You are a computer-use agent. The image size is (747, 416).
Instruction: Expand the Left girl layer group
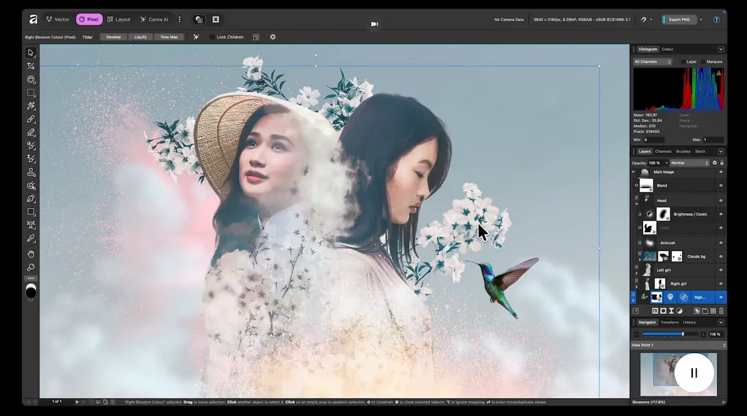[x=636, y=273]
